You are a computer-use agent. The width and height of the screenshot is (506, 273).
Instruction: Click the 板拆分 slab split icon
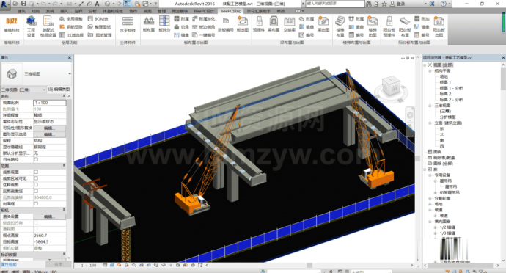[164, 24]
